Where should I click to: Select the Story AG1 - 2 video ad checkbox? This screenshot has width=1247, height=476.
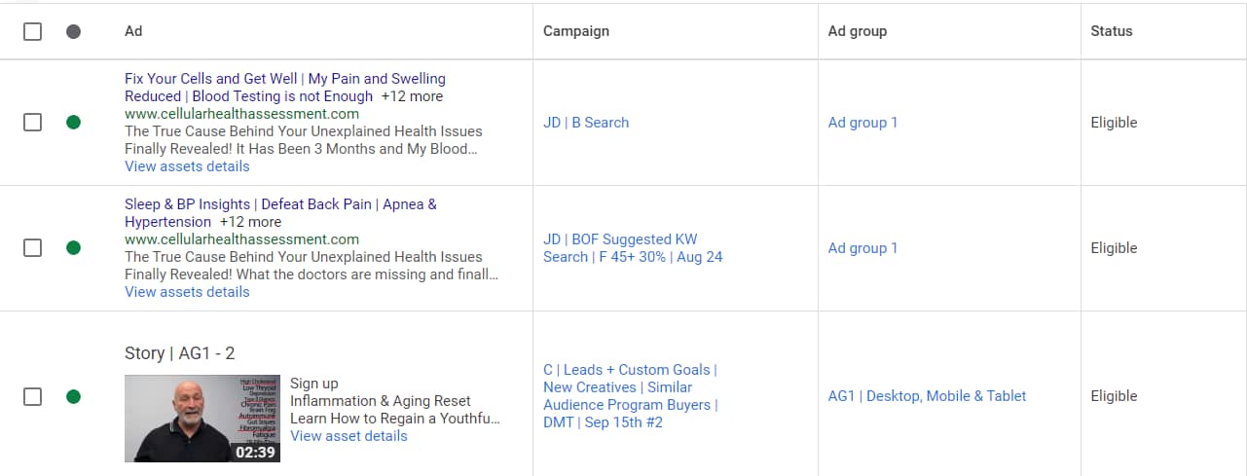pos(32,396)
